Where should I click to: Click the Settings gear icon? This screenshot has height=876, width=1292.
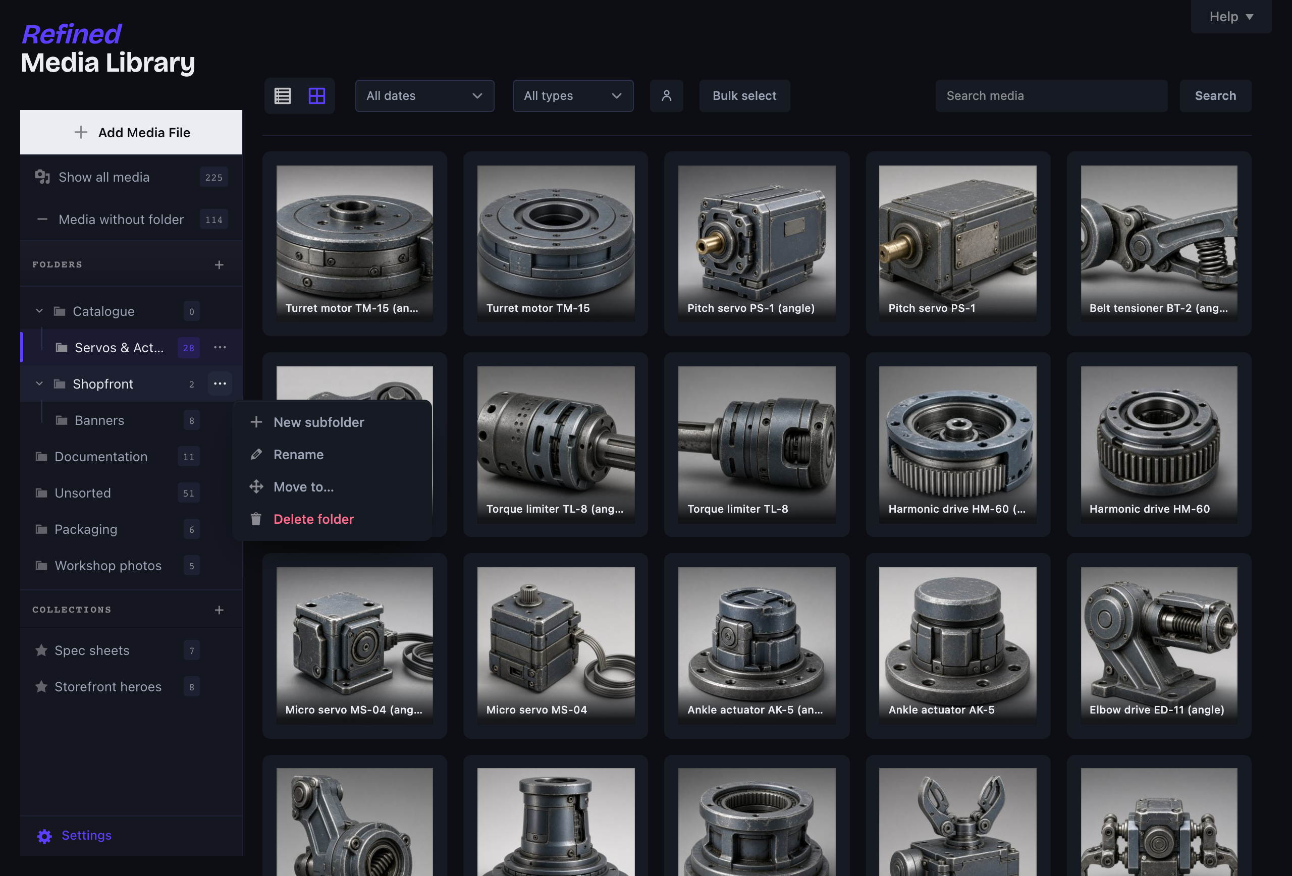[44, 836]
